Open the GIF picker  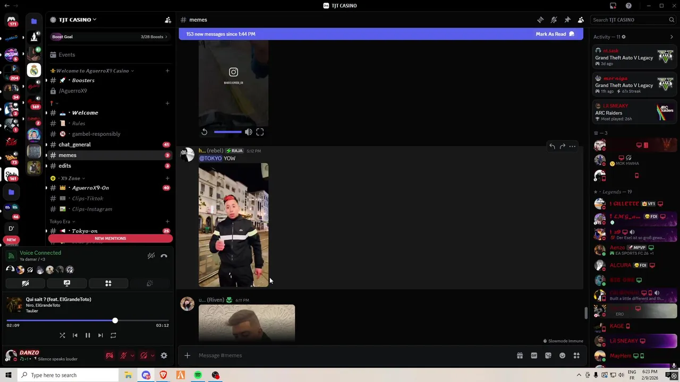(x=534, y=355)
